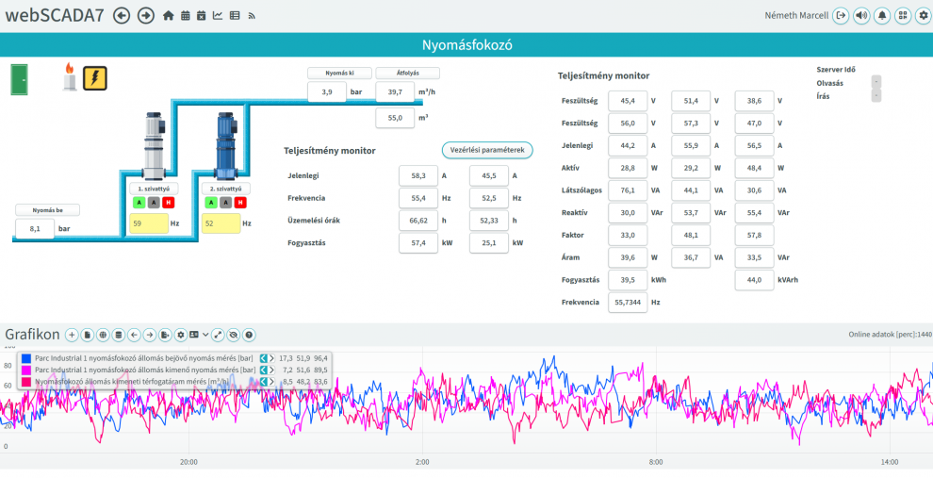The height and width of the screenshot is (478, 933).
Task: Go to the home screen icon
Action: [x=169, y=16]
